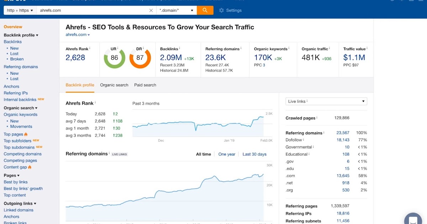
Task: Open the ahrefs.com link below the title
Action: [x=75, y=34]
